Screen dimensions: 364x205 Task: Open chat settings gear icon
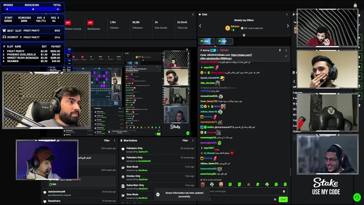275,199
